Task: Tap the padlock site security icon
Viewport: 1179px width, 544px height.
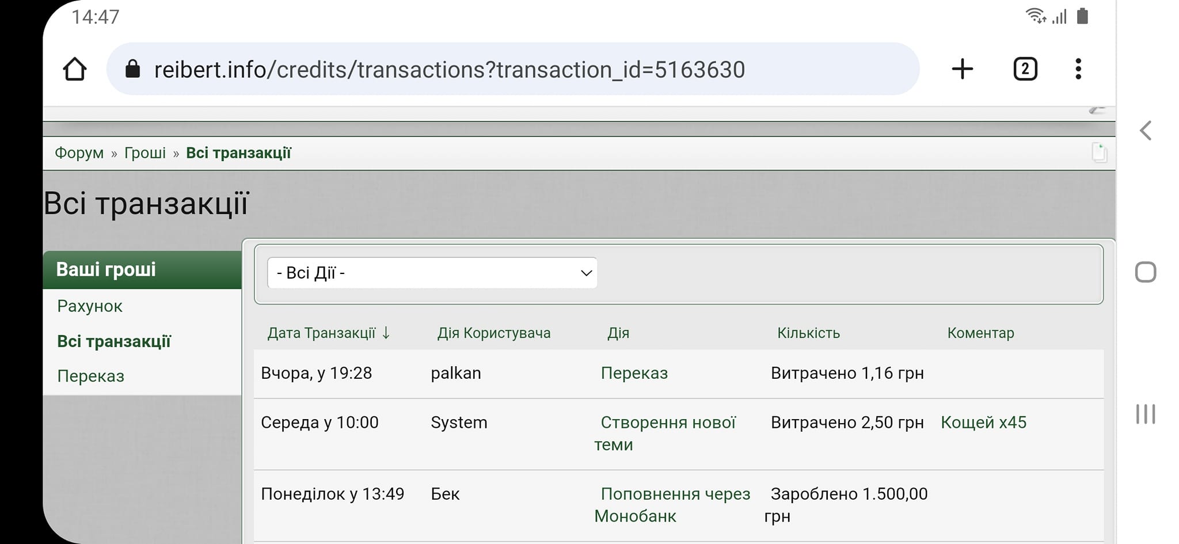Action: click(132, 69)
